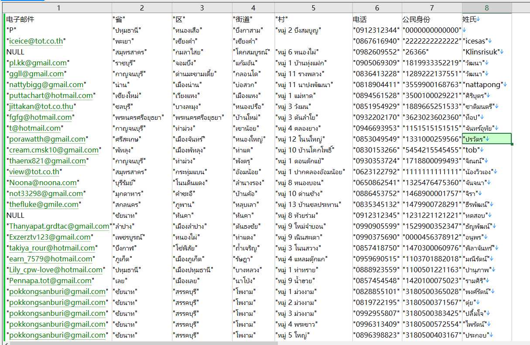Select cell with phone "0623122792"
This screenshot has width=530, height=345.
tap(377, 172)
